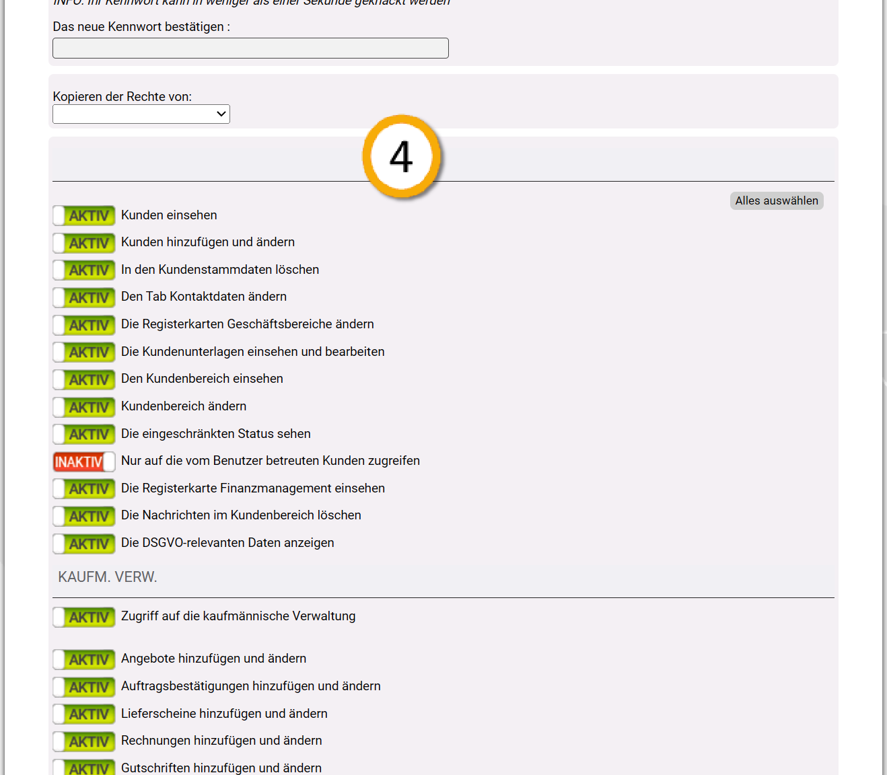The image size is (887, 775).
Task: Disable 'Kunden hinzufügen und ändern' toggle
Action: click(84, 243)
